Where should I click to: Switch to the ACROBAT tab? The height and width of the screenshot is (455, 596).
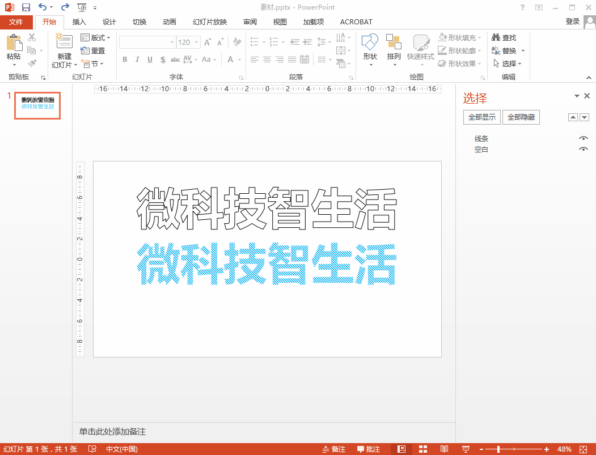(x=356, y=22)
